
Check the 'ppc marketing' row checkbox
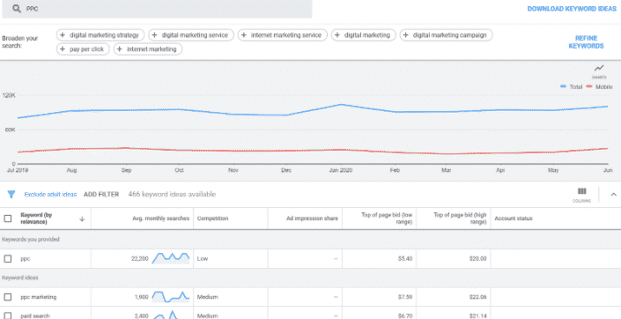8,297
